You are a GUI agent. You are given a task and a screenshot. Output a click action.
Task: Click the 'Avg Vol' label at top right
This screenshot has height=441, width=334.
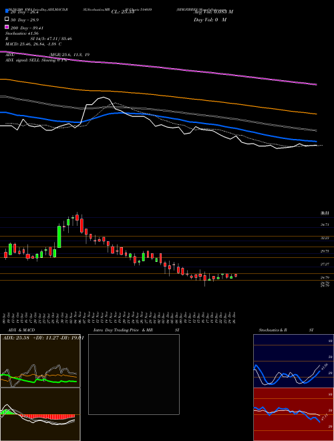point(213,12)
